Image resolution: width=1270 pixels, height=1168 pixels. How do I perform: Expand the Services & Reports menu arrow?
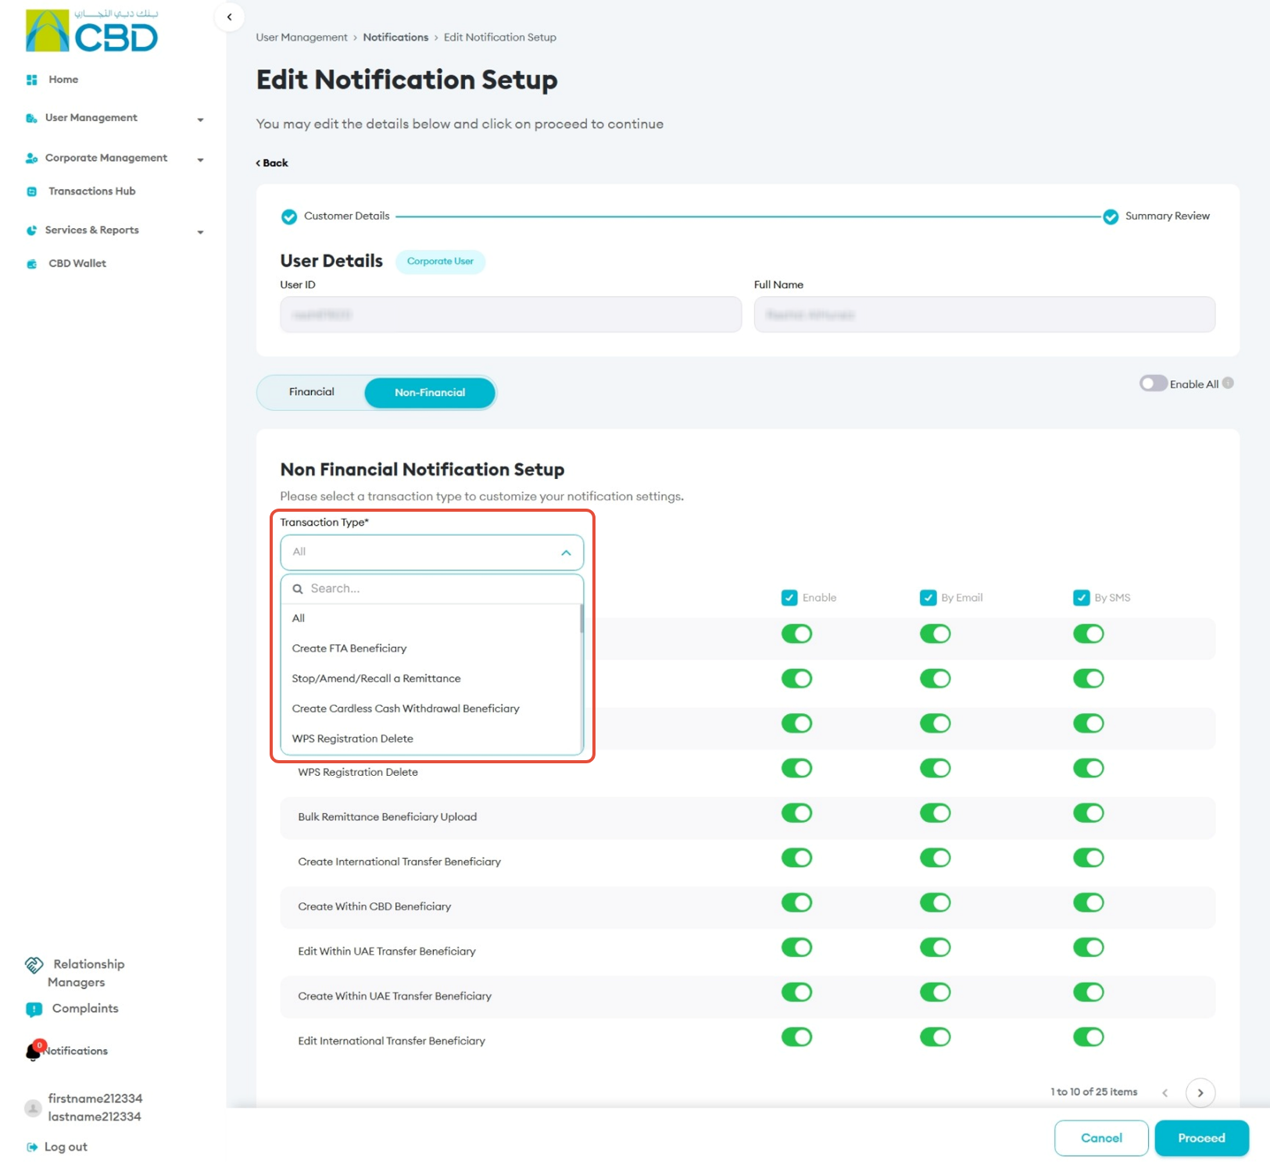(x=201, y=232)
